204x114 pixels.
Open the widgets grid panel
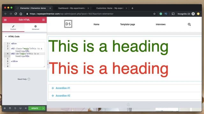43,20
